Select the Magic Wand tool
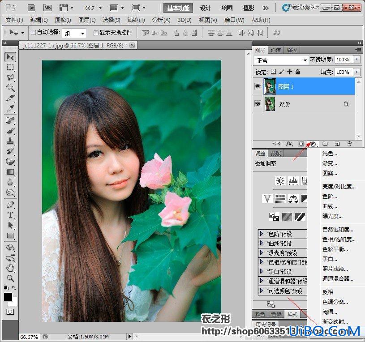This screenshot has width=365, height=342. 10,88
